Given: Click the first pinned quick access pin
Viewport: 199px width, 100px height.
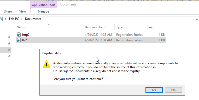Looking at the screenshot, I should [9, 37].
